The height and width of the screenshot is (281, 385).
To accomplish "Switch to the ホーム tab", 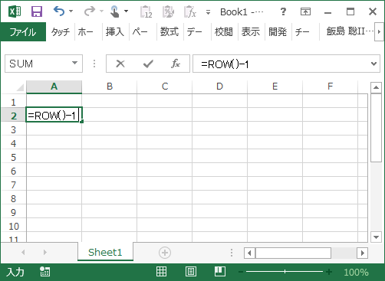I will click(86, 32).
